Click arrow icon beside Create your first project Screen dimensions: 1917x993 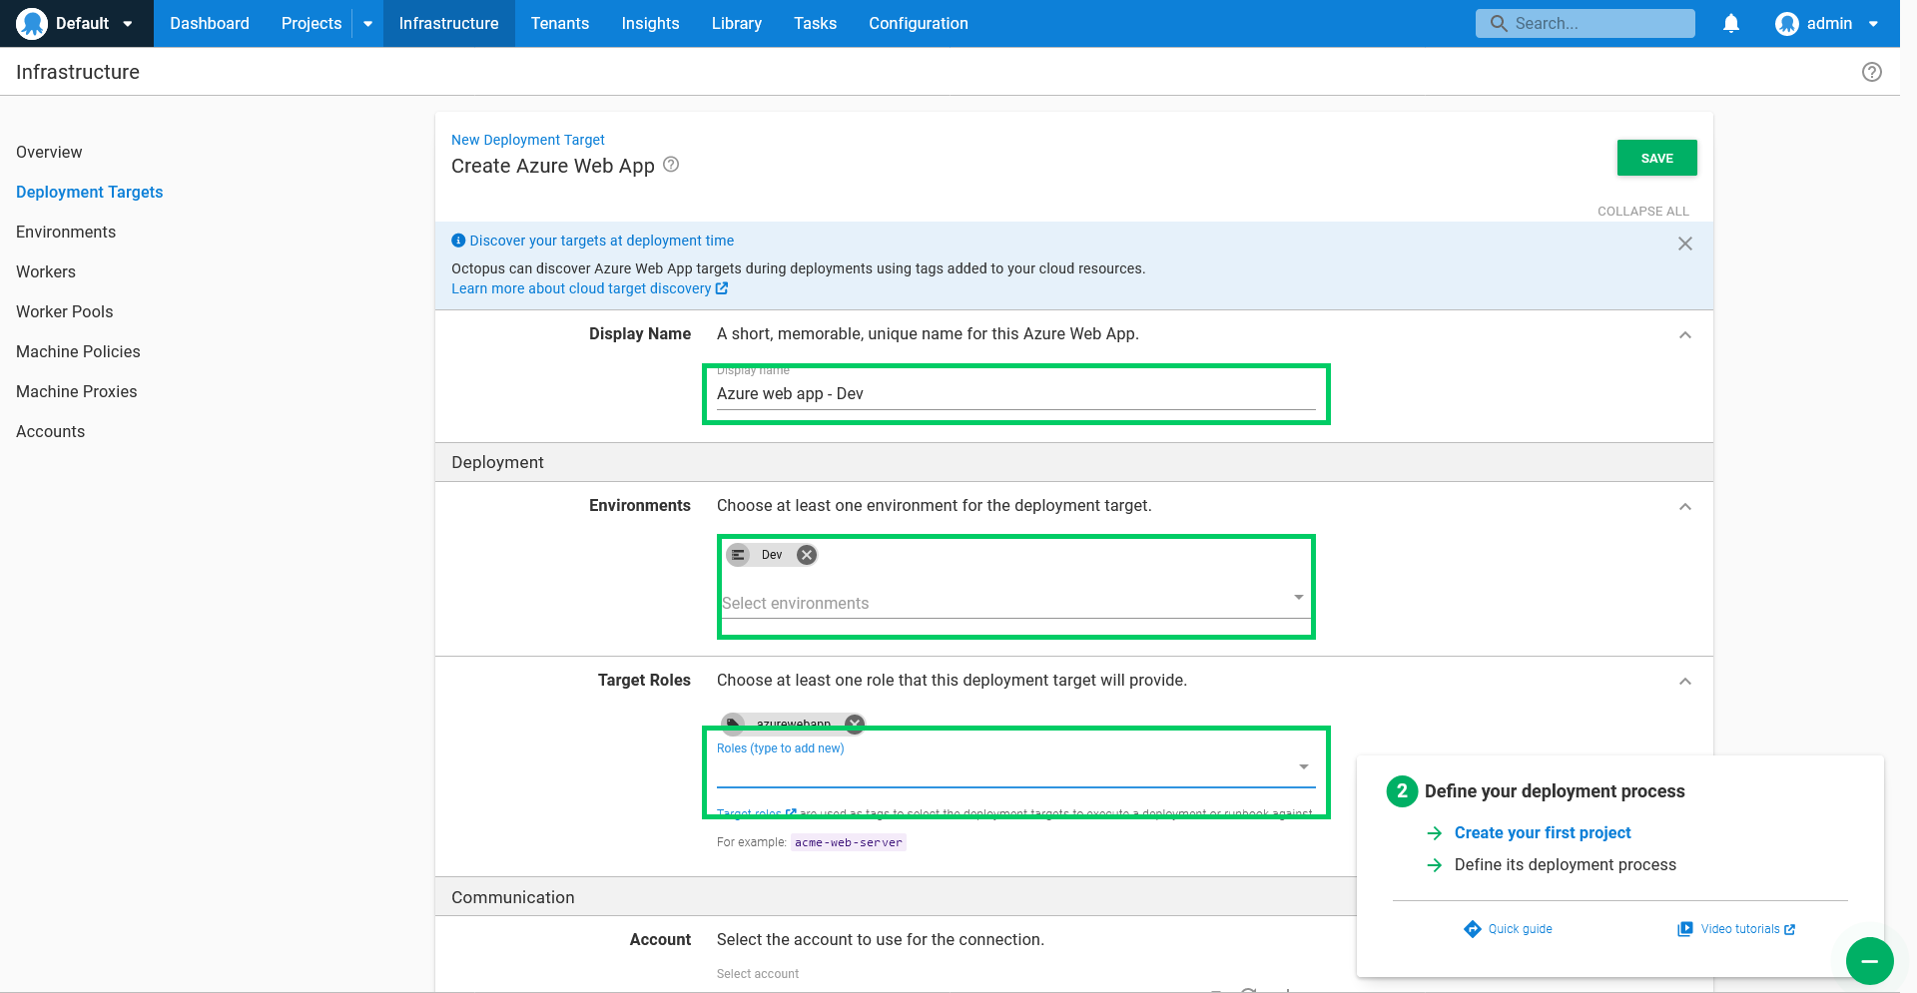(x=1435, y=833)
